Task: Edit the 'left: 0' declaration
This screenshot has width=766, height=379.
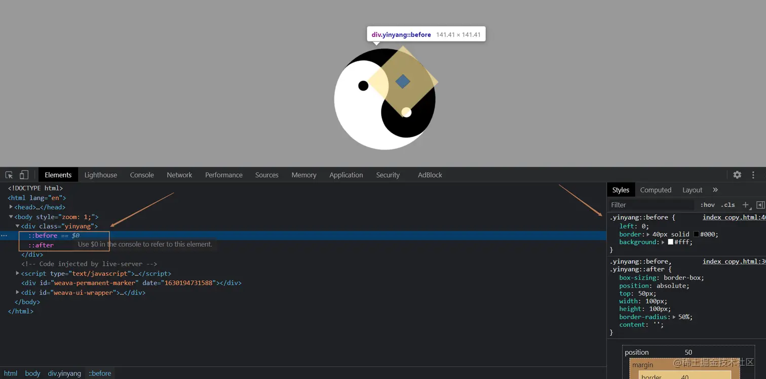Action: click(x=634, y=226)
